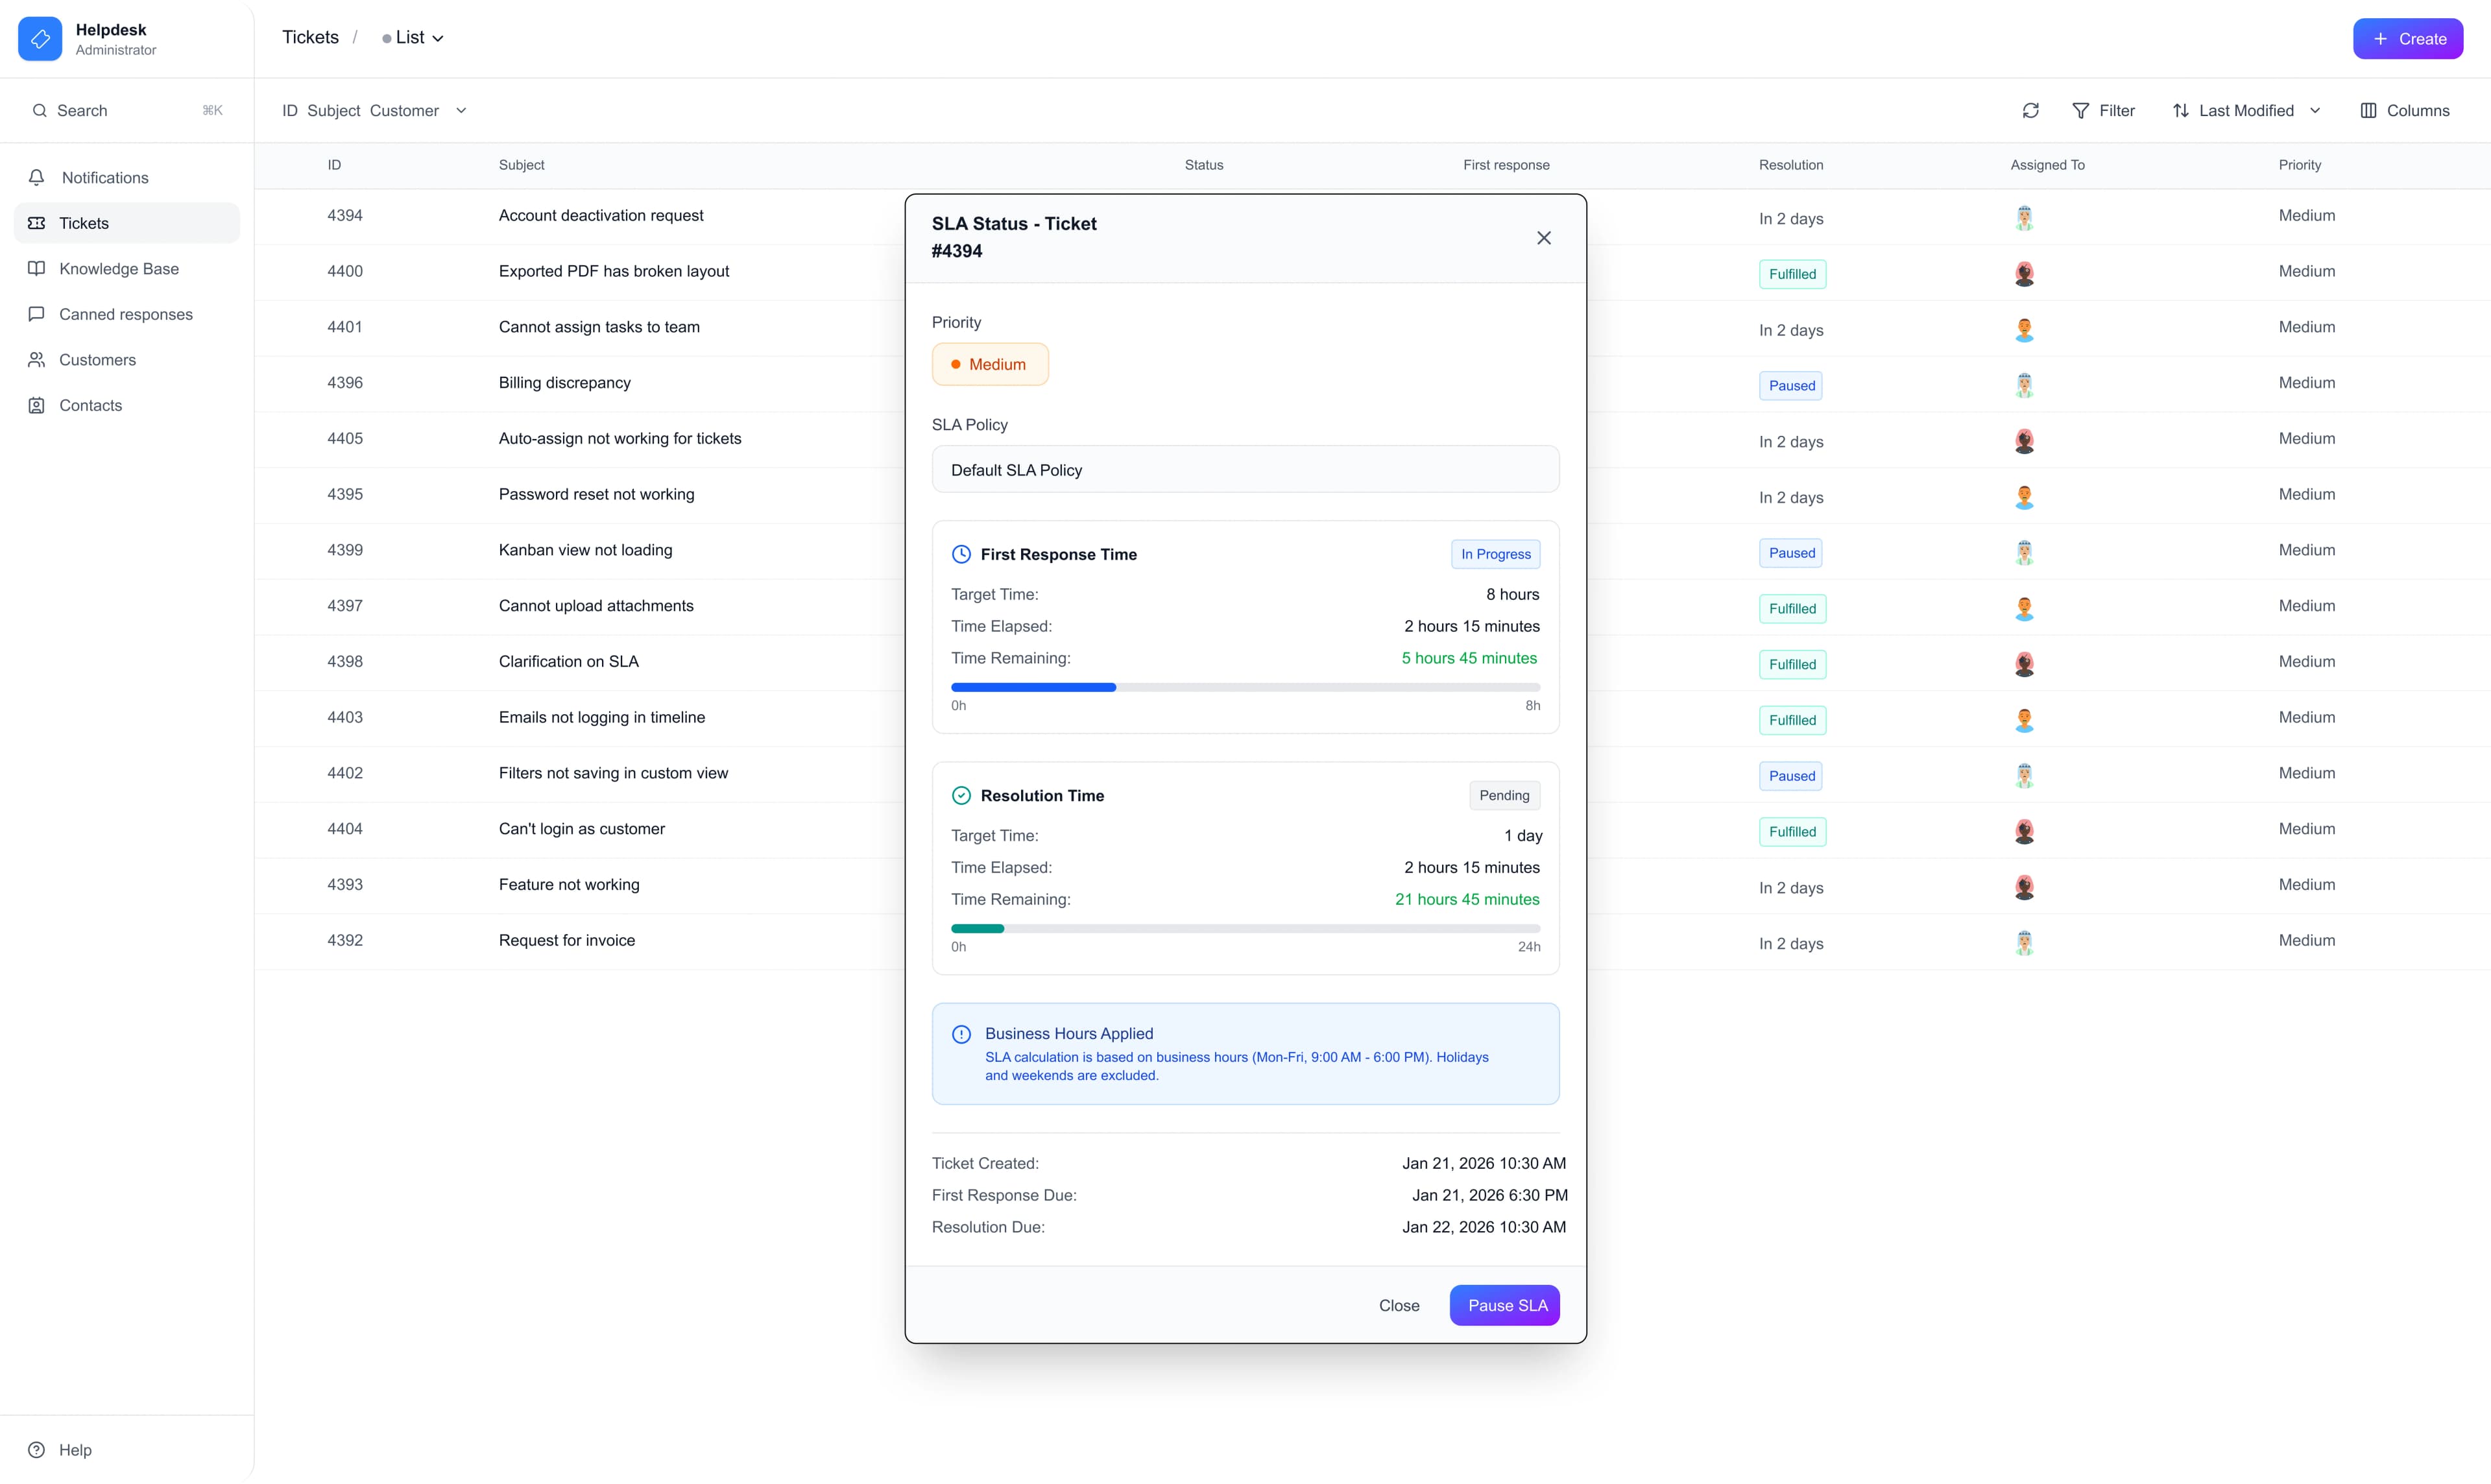Open the Default SLA Policy selector
Viewport: 2491px width, 1484px height.
tap(1244, 469)
